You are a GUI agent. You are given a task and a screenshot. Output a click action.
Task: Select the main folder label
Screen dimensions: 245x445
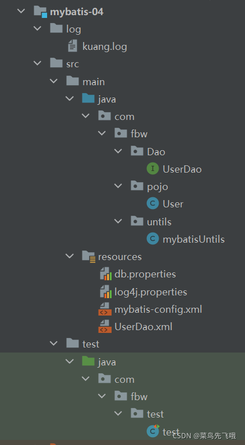coord(94,82)
